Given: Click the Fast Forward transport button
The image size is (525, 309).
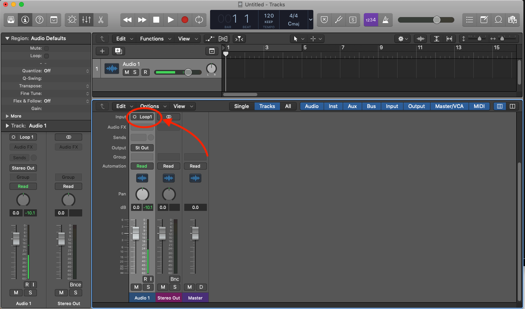Looking at the screenshot, I should coord(142,19).
